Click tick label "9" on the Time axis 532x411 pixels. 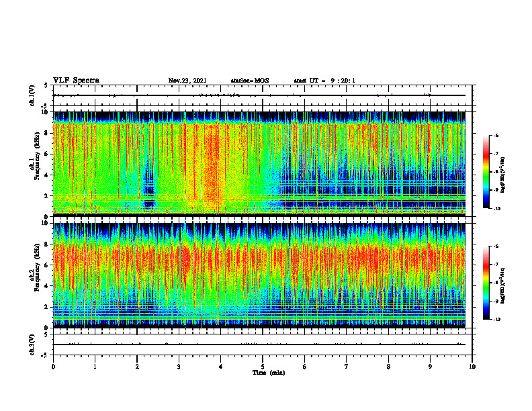point(430,367)
